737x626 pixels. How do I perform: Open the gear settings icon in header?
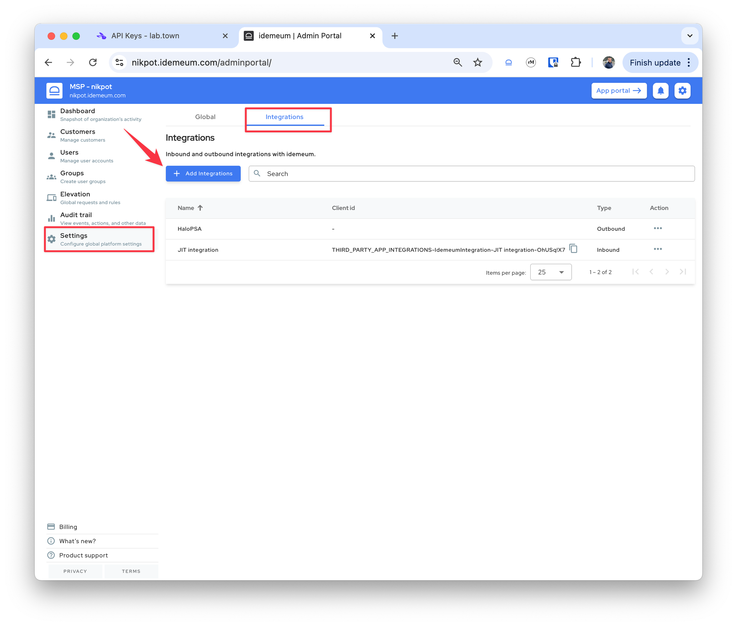click(682, 91)
